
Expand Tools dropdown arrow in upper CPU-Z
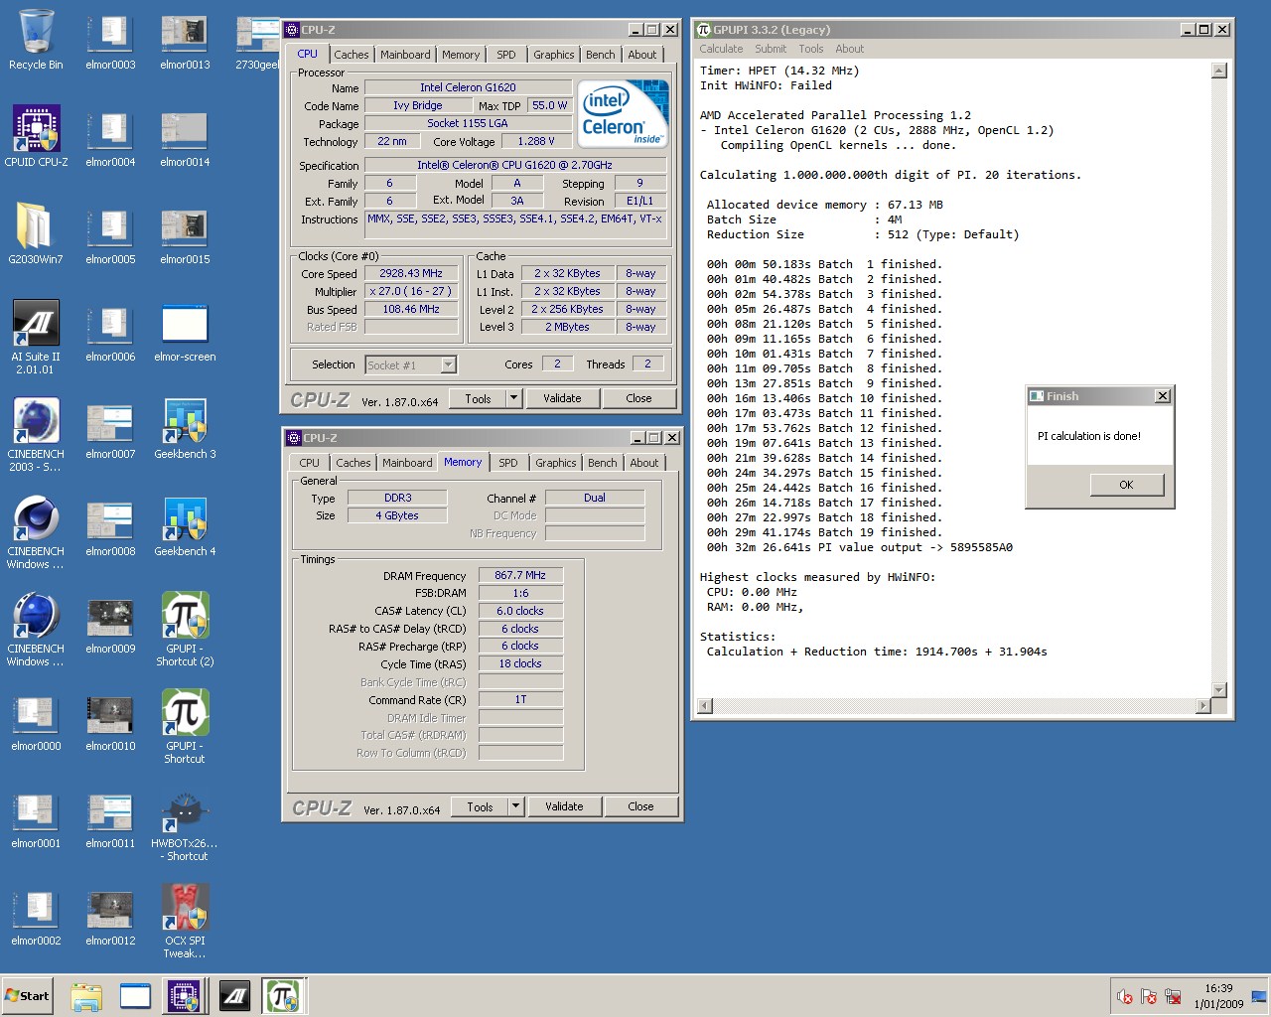point(513,398)
